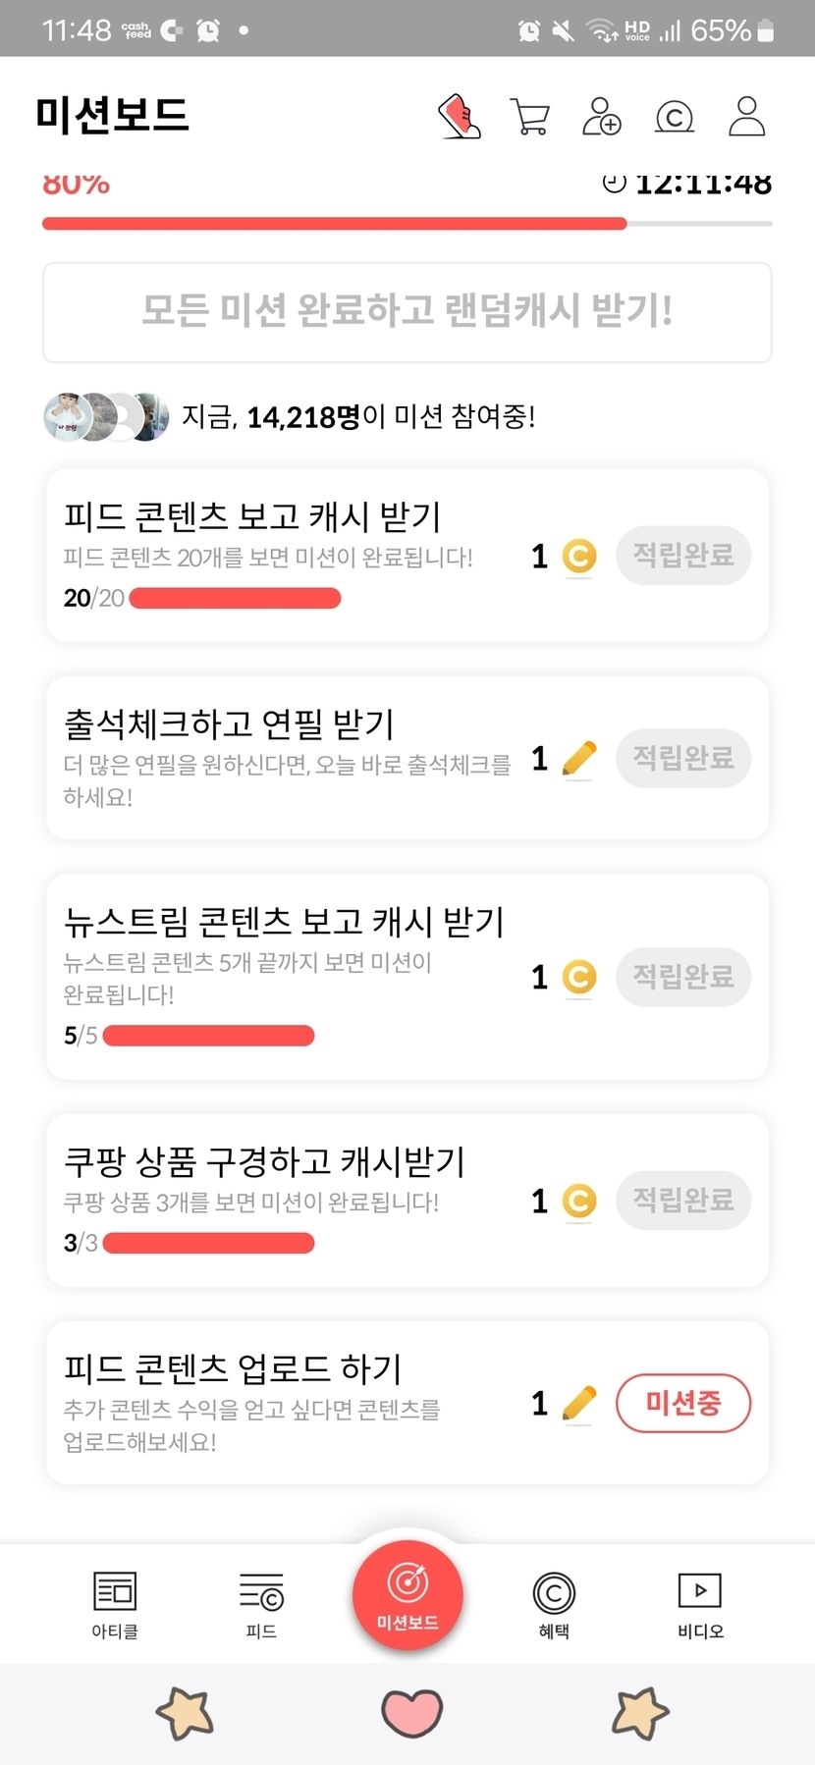This screenshot has height=1765, width=815.
Task: Click the overall mission progress bar
Action: pyautogui.click(x=407, y=224)
